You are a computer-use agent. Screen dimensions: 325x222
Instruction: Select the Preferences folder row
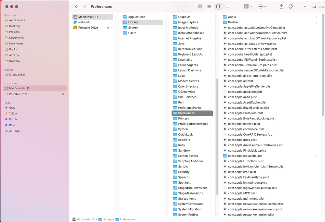click(192, 113)
